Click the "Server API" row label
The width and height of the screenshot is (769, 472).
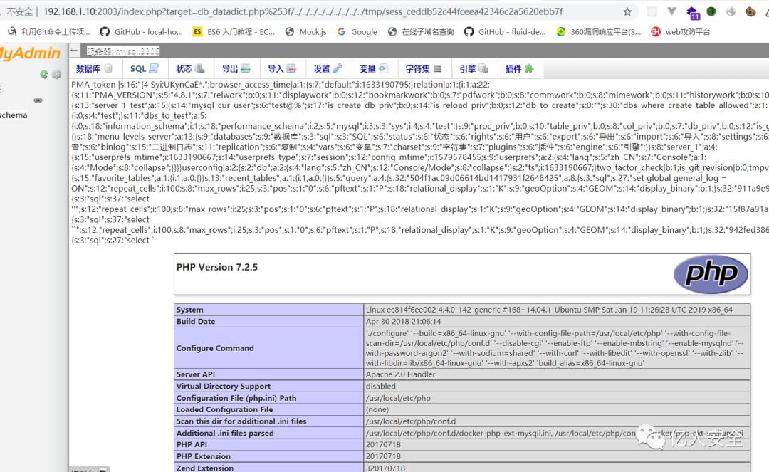pyautogui.click(x=196, y=374)
